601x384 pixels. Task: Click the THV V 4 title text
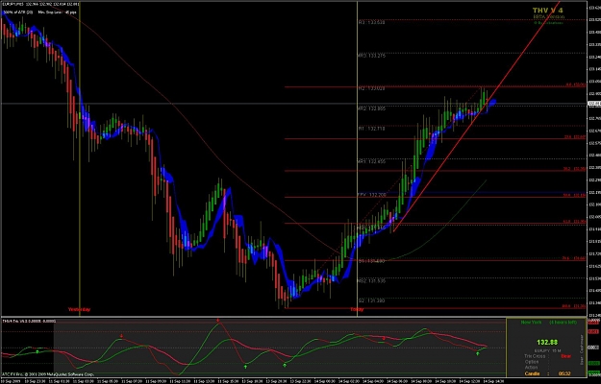547,11
